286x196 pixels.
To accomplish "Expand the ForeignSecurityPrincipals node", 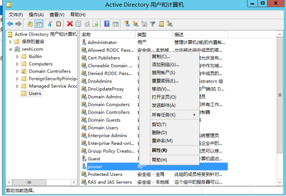I will [18, 79].
